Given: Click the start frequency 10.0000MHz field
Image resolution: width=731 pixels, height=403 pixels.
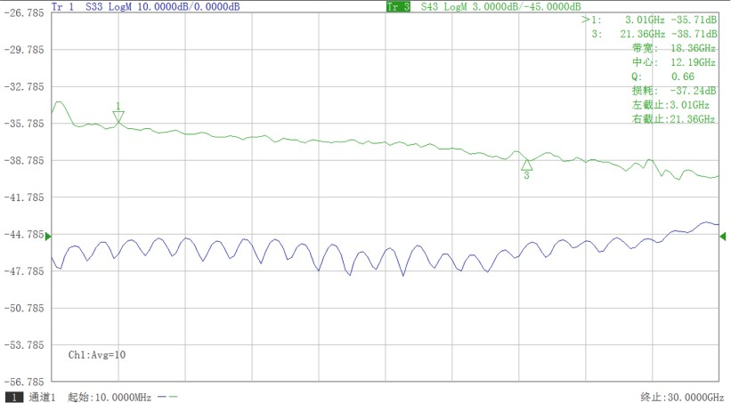Looking at the screenshot, I should tap(98, 397).
